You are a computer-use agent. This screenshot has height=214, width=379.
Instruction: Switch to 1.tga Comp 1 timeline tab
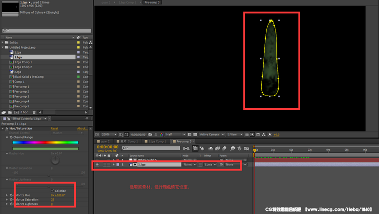(155, 141)
